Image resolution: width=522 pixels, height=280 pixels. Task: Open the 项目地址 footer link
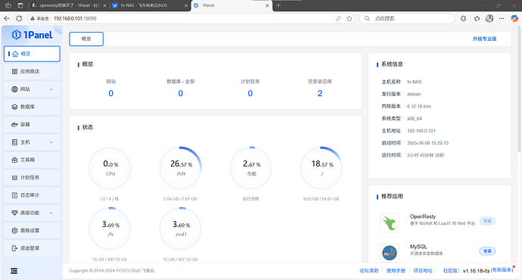(423, 271)
